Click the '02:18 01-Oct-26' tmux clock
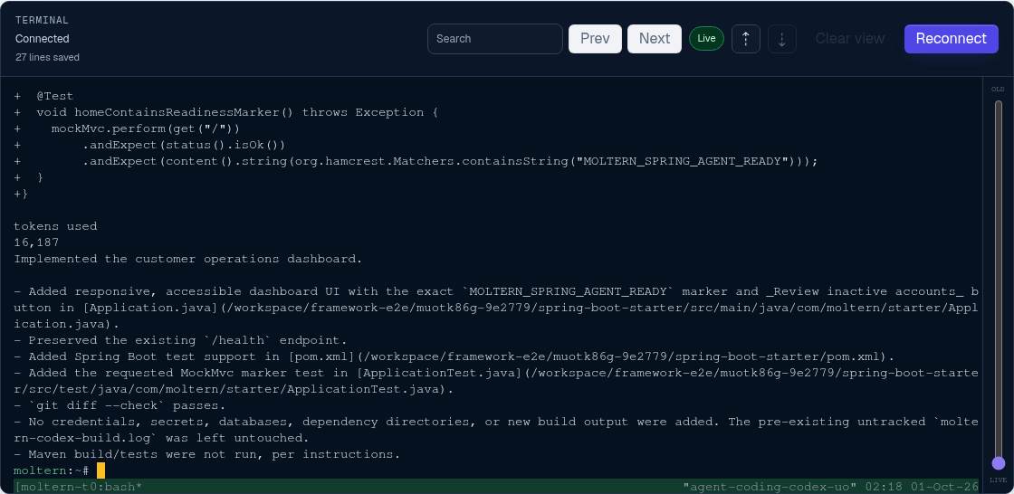 (923, 486)
